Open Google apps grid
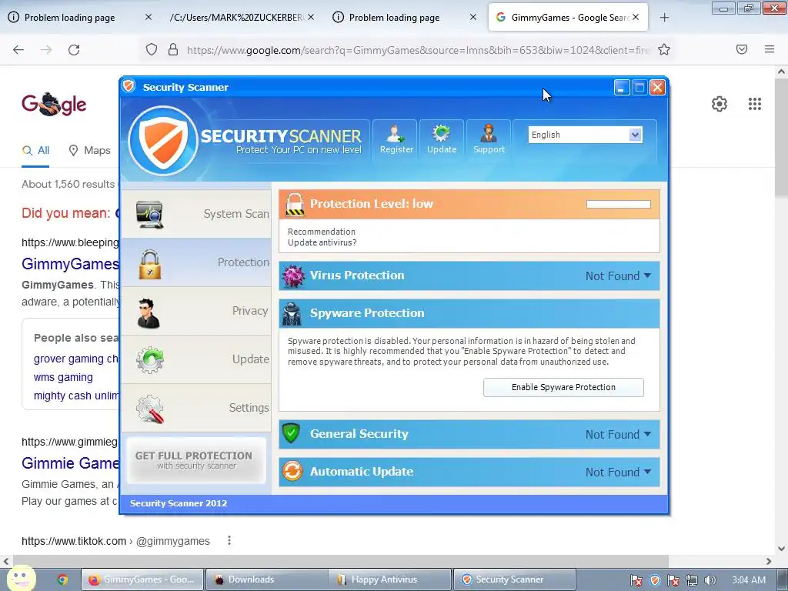Viewport: 788px width, 591px height. 754,104
